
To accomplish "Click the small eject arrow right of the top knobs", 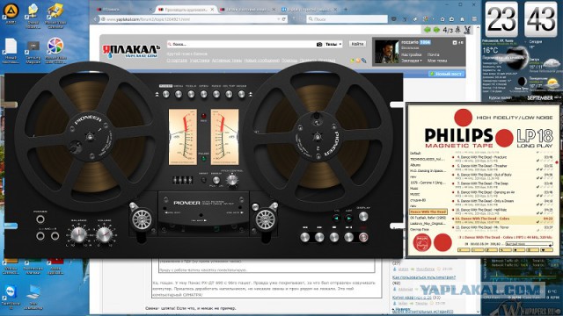I will point(250,94).
